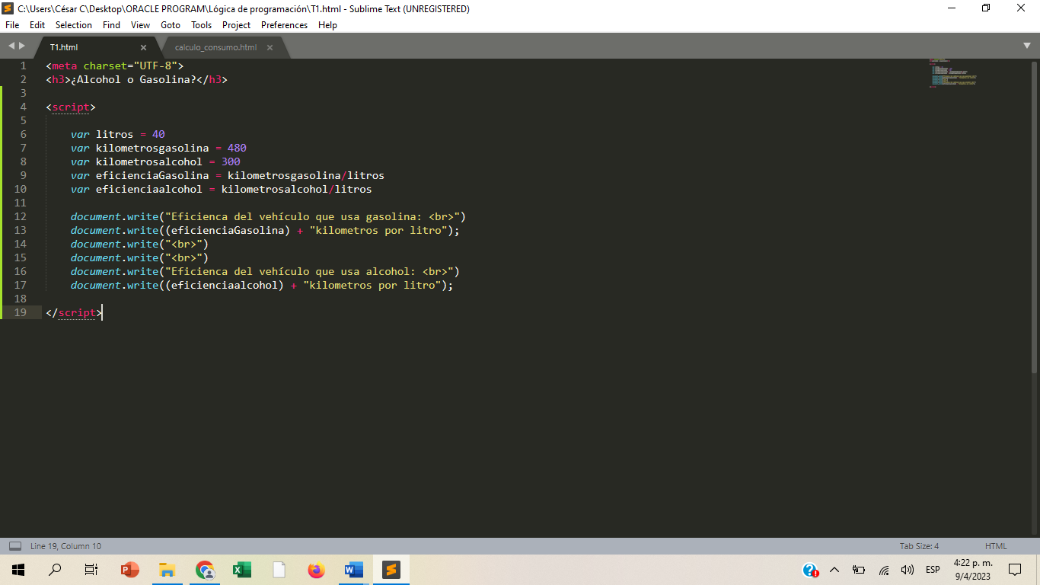Screen dimensions: 1040x585
Task: Open the Goto menu
Action: (x=171, y=25)
